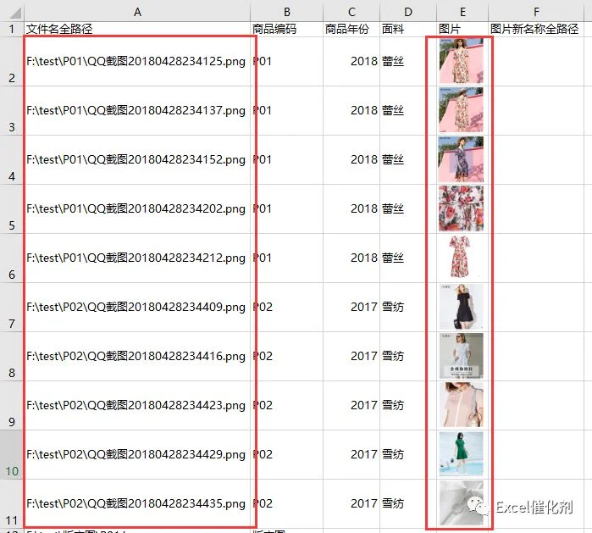Click the red floral dress on white thumbnail in row 6

click(x=461, y=258)
